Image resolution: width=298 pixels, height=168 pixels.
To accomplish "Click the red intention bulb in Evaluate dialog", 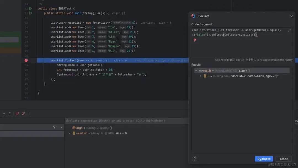I will click(x=195, y=40).
